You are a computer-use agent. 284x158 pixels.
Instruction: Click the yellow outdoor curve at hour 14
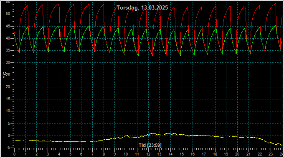coord(170,134)
